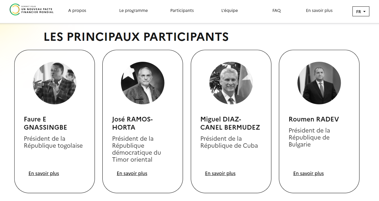Open En savoir plus link under Roumen Radev
This screenshot has height=201, width=379.
coord(308,173)
